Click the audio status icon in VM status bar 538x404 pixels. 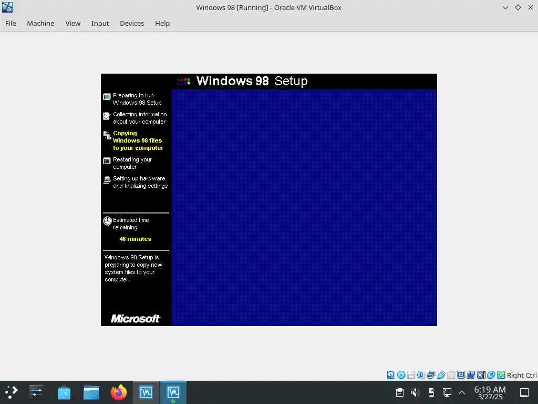point(421,375)
